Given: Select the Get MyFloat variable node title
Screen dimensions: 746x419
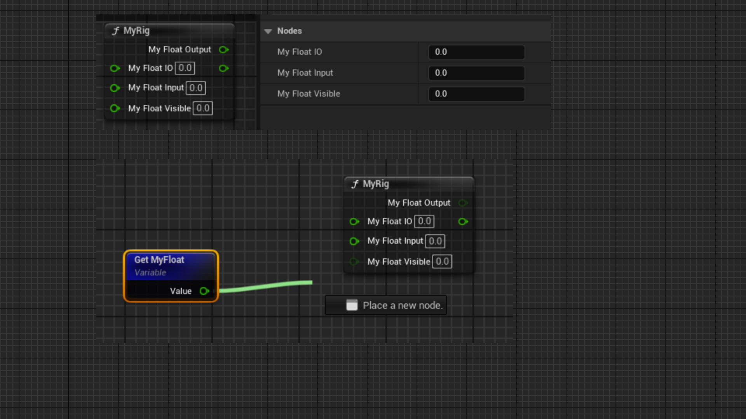Looking at the screenshot, I should (x=159, y=260).
